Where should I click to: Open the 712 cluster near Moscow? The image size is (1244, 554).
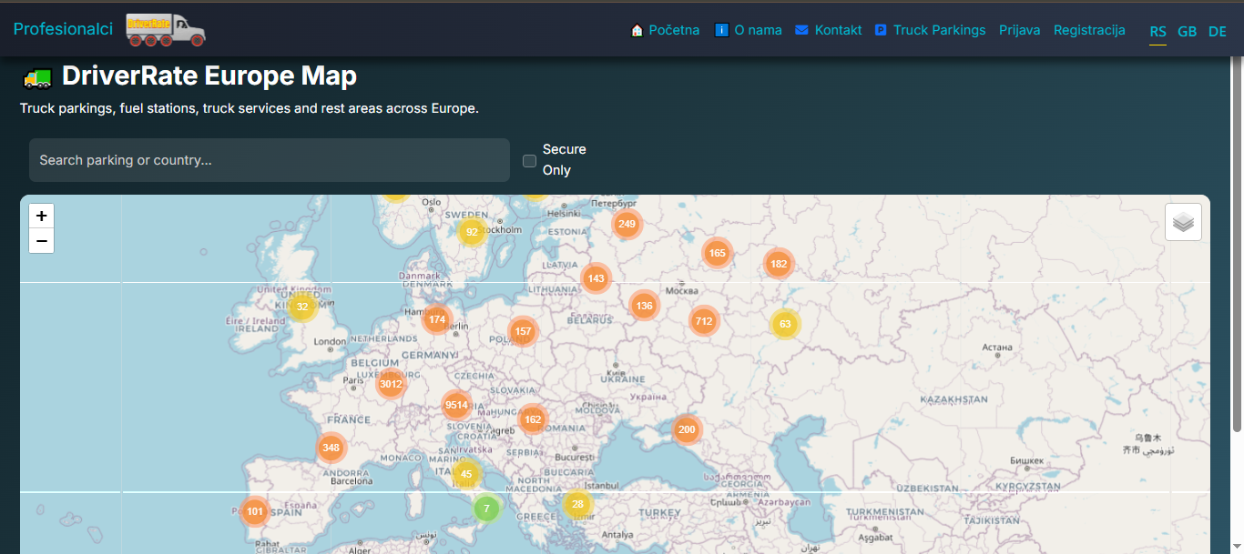(703, 320)
